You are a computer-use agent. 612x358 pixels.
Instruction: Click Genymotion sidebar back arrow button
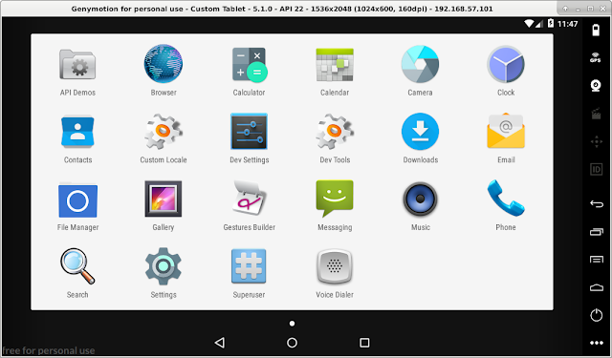coord(597,203)
